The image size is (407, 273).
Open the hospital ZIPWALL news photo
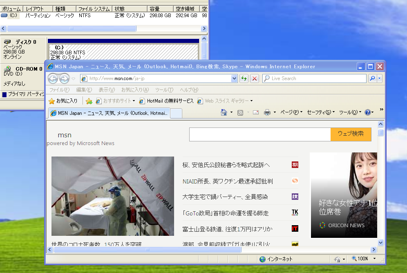[x=113, y=196]
